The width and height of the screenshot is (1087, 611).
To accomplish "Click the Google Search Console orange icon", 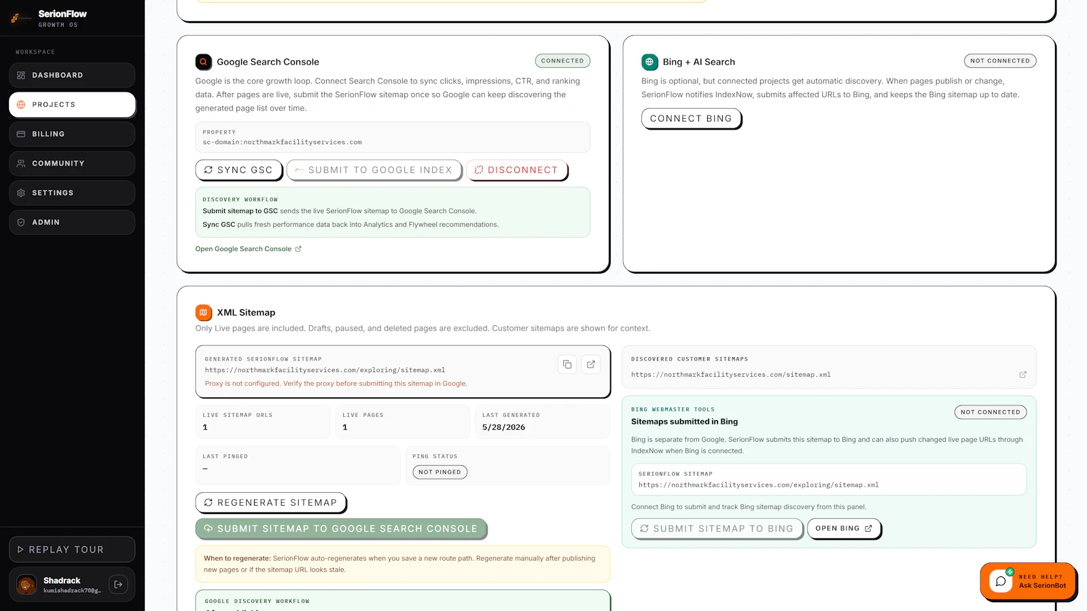I will point(204,62).
